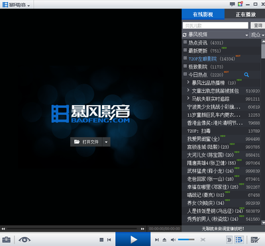Click the Stop playback square icon
This screenshot has width=265, height=246.
point(101,239)
